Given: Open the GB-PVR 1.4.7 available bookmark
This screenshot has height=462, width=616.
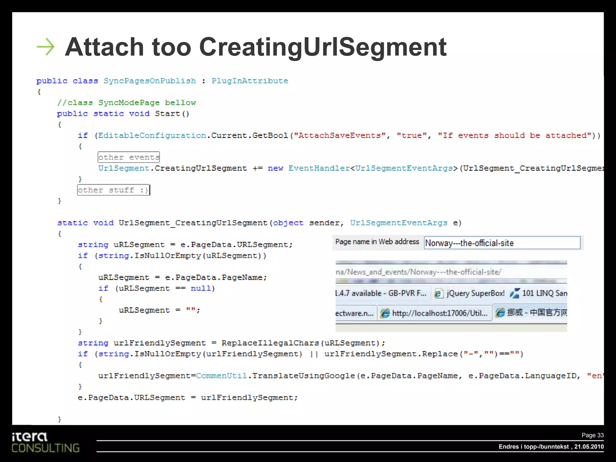Looking at the screenshot, I should (381, 293).
